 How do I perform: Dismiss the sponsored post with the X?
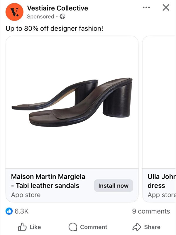click(166, 8)
